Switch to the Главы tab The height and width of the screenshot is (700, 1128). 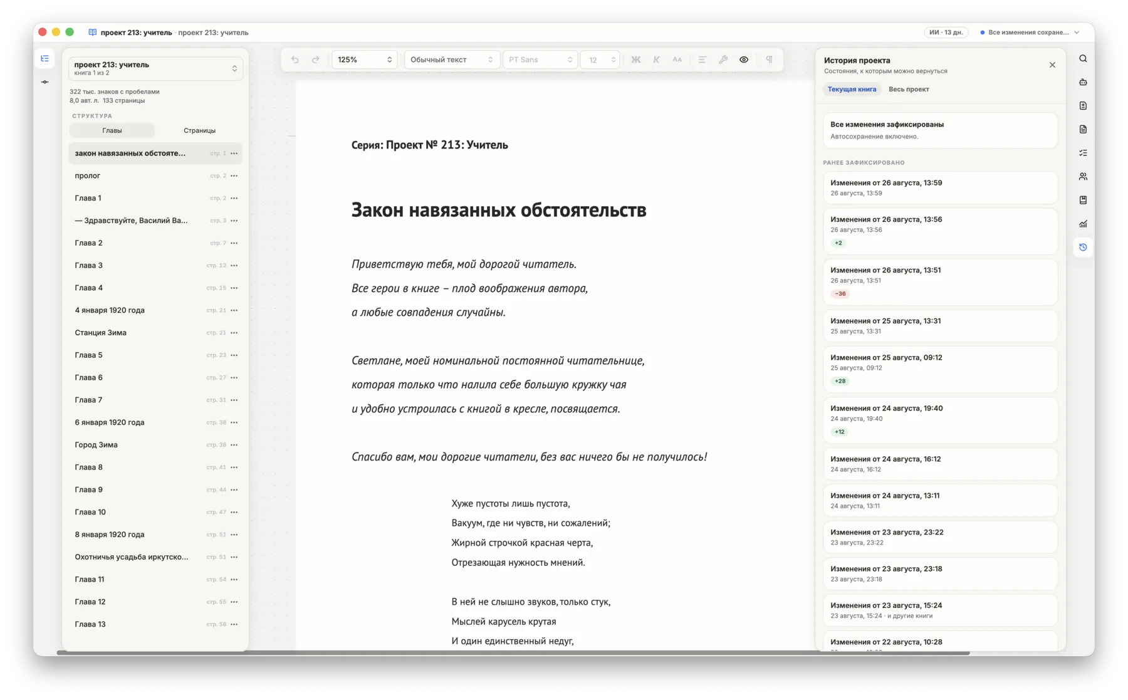pyautogui.click(x=112, y=130)
